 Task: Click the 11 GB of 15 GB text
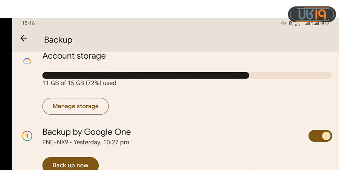point(79,83)
